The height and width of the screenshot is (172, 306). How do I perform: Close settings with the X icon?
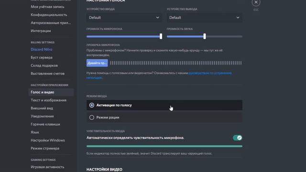256,2
